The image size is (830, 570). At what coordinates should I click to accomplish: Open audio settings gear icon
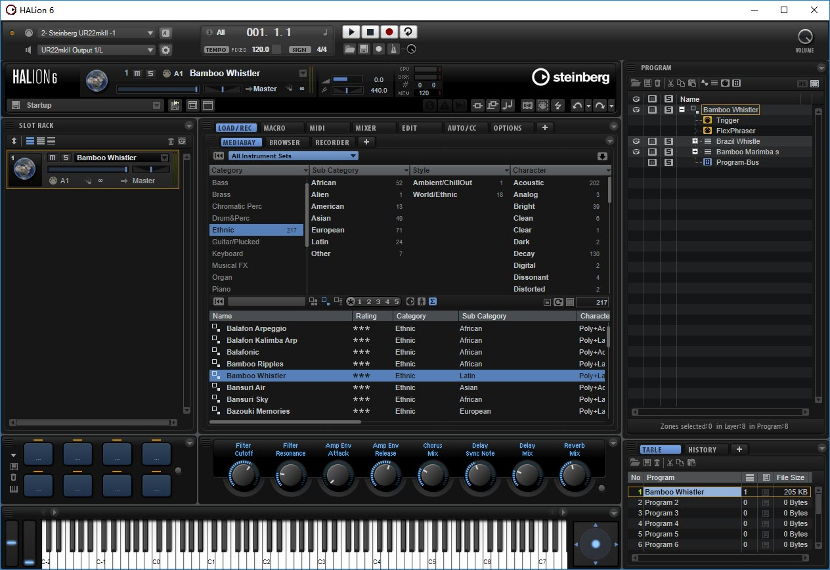point(165,50)
